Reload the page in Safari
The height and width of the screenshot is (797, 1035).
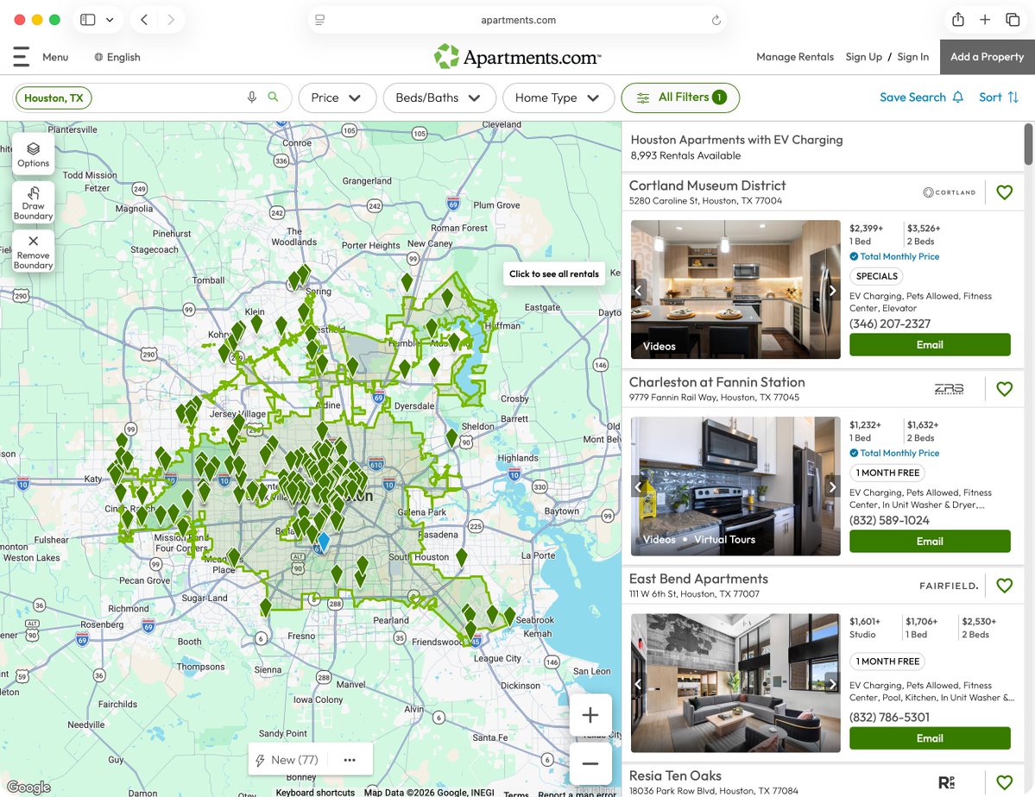(x=716, y=21)
